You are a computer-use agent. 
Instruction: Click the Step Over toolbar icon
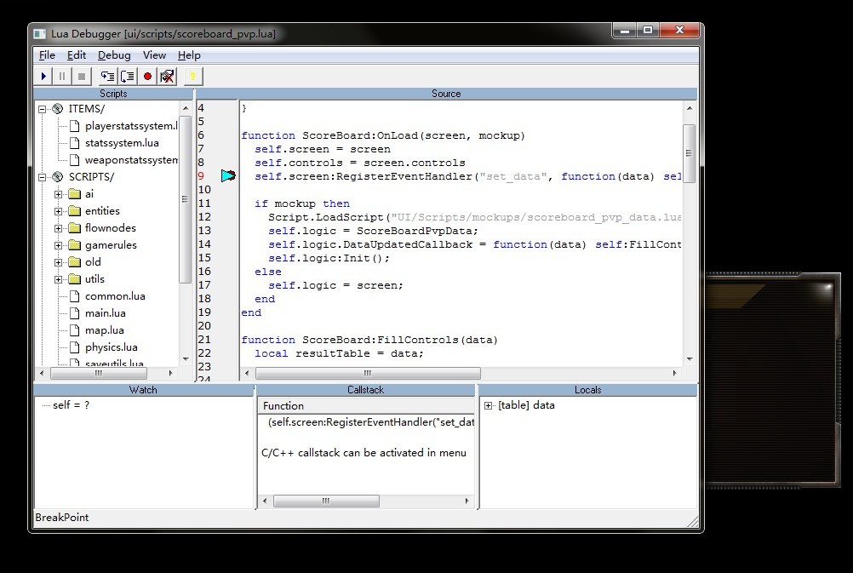click(128, 77)
